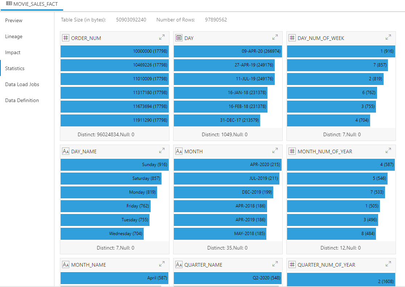Viewport: 405px width, 287px height.
Task: Select the text type icon on DAY_NAME
Action: (66, 151)
